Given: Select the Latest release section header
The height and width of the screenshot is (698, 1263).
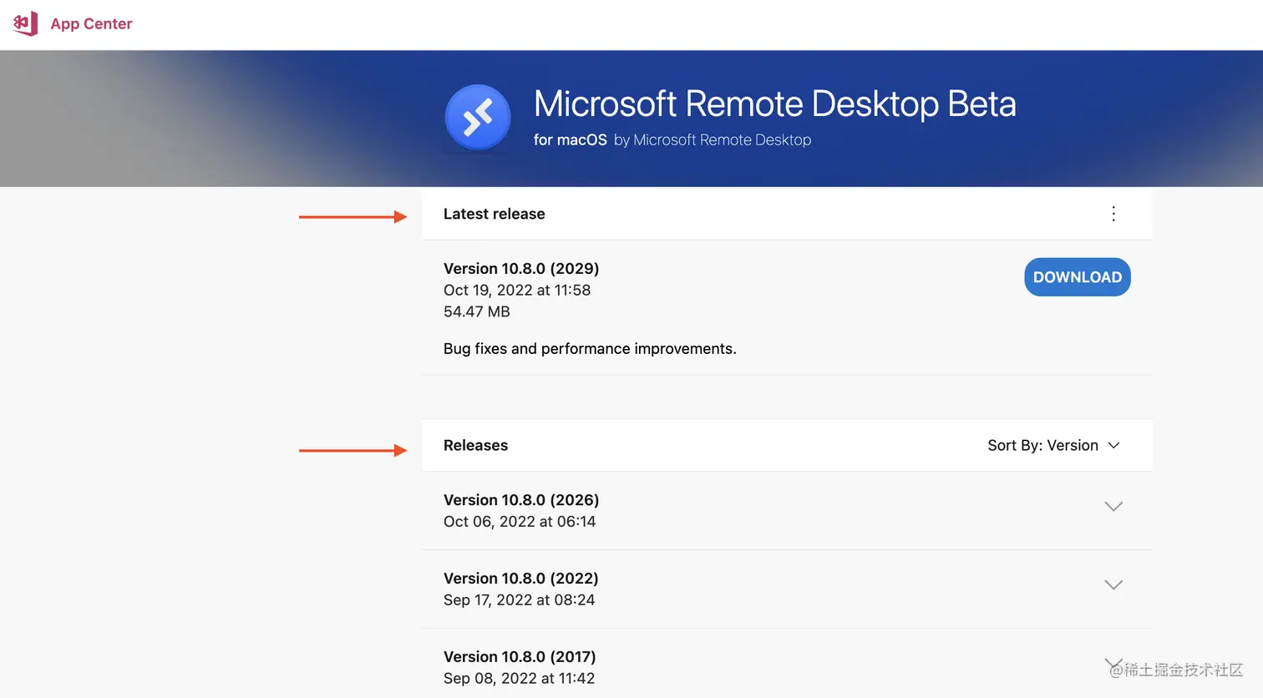Looking at the screenshot, I should (x=494, y=214).
